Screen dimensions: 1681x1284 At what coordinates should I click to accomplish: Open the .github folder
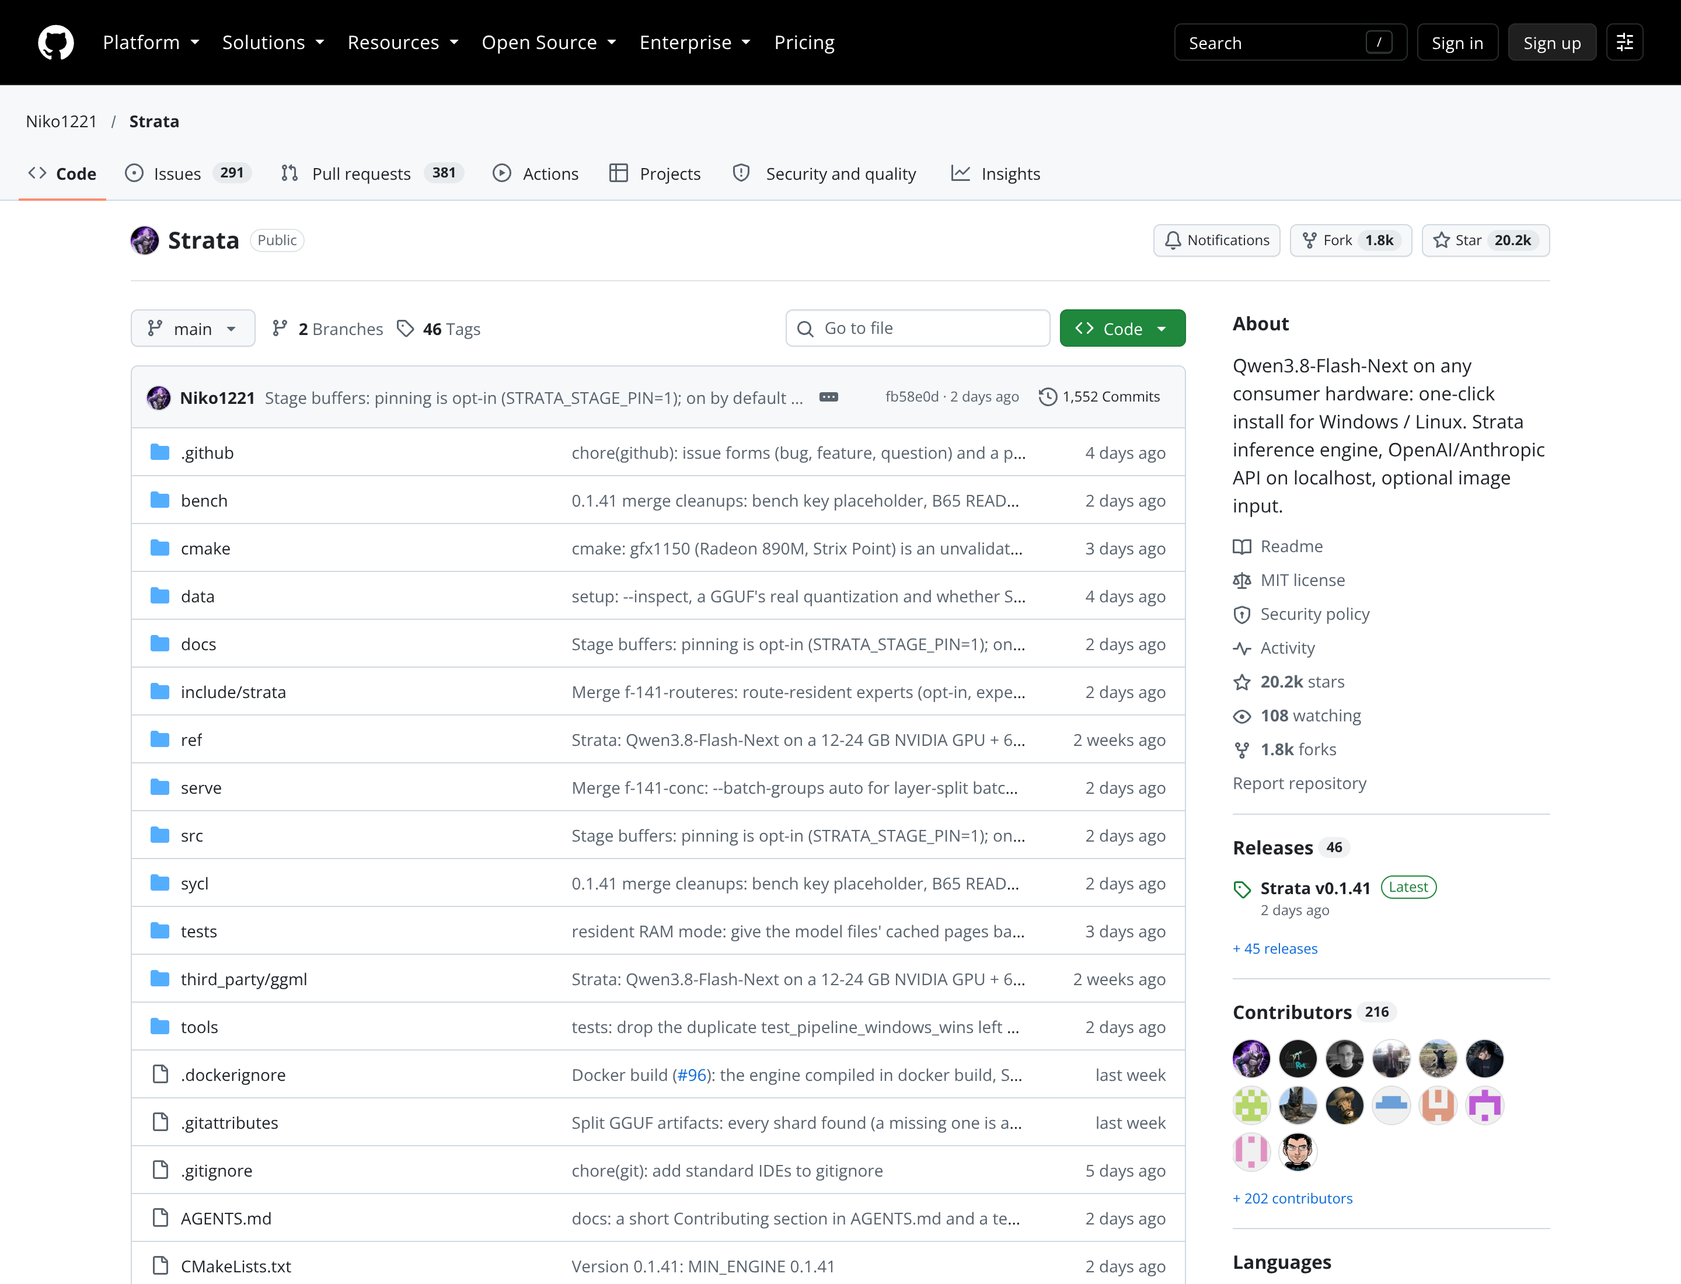coord(207,452)
